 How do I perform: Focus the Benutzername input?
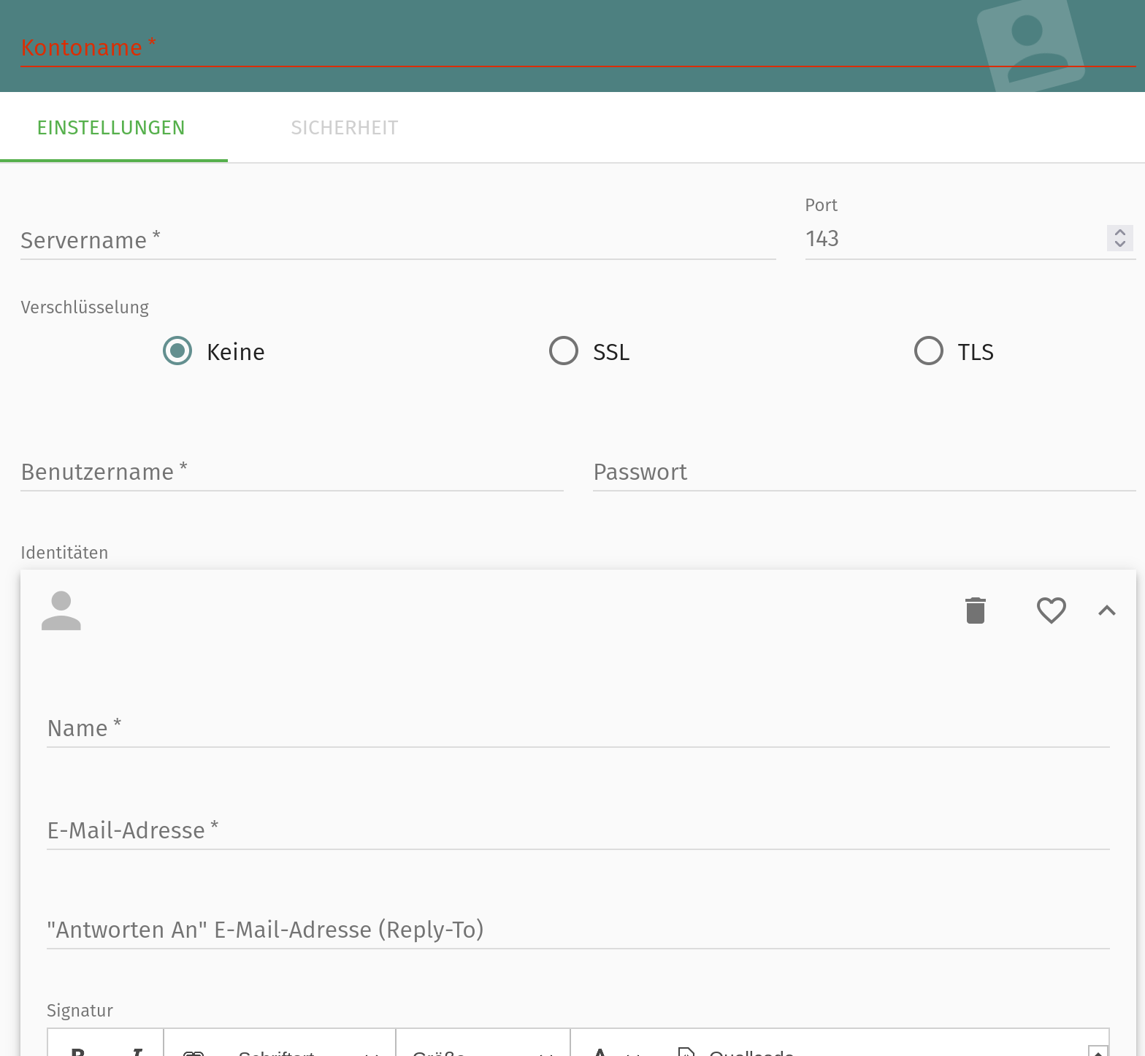pyautogui.click(x=291, y=472)
